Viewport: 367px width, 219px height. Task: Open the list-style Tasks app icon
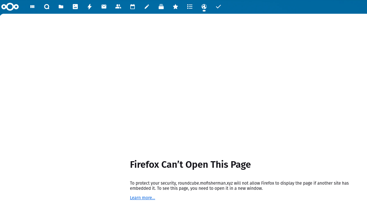click(190, 7)
